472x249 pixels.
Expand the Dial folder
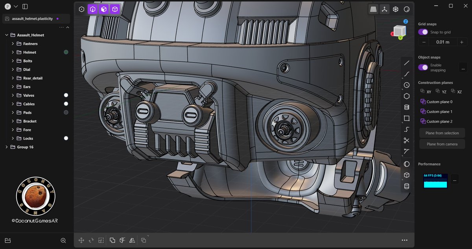[13, 69]
